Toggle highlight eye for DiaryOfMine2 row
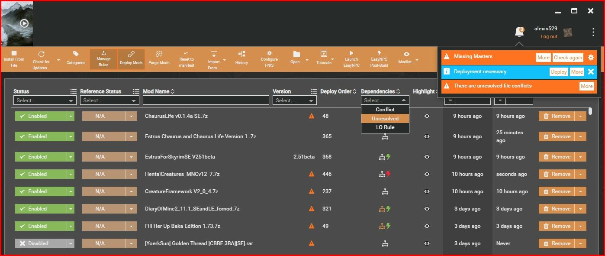 [x=427, y=209]
